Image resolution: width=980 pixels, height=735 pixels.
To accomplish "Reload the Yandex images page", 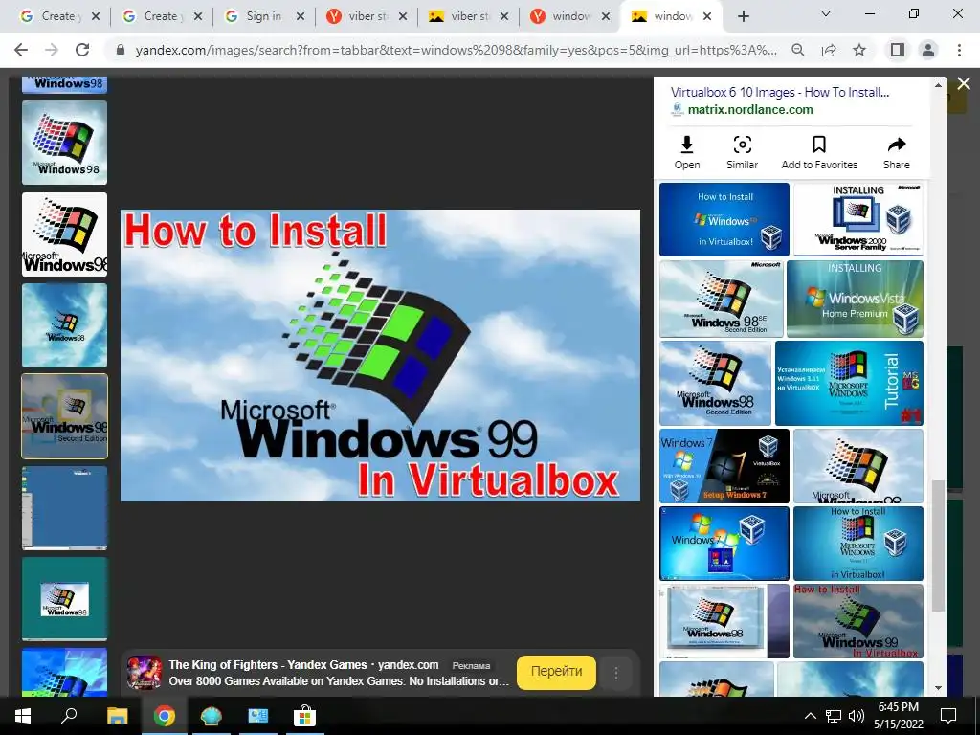I will tap(82, 50).
